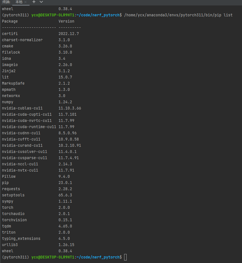
Task: Select the networkx package name
Action: [11, 96]
